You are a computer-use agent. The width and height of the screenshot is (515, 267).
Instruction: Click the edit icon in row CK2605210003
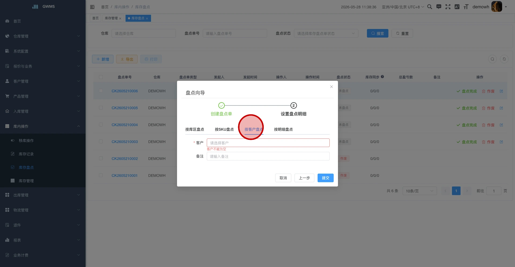501,142
